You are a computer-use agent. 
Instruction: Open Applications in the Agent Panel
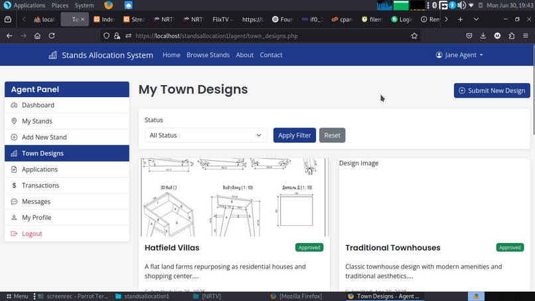pyautogui.click(x=67, y=169)
